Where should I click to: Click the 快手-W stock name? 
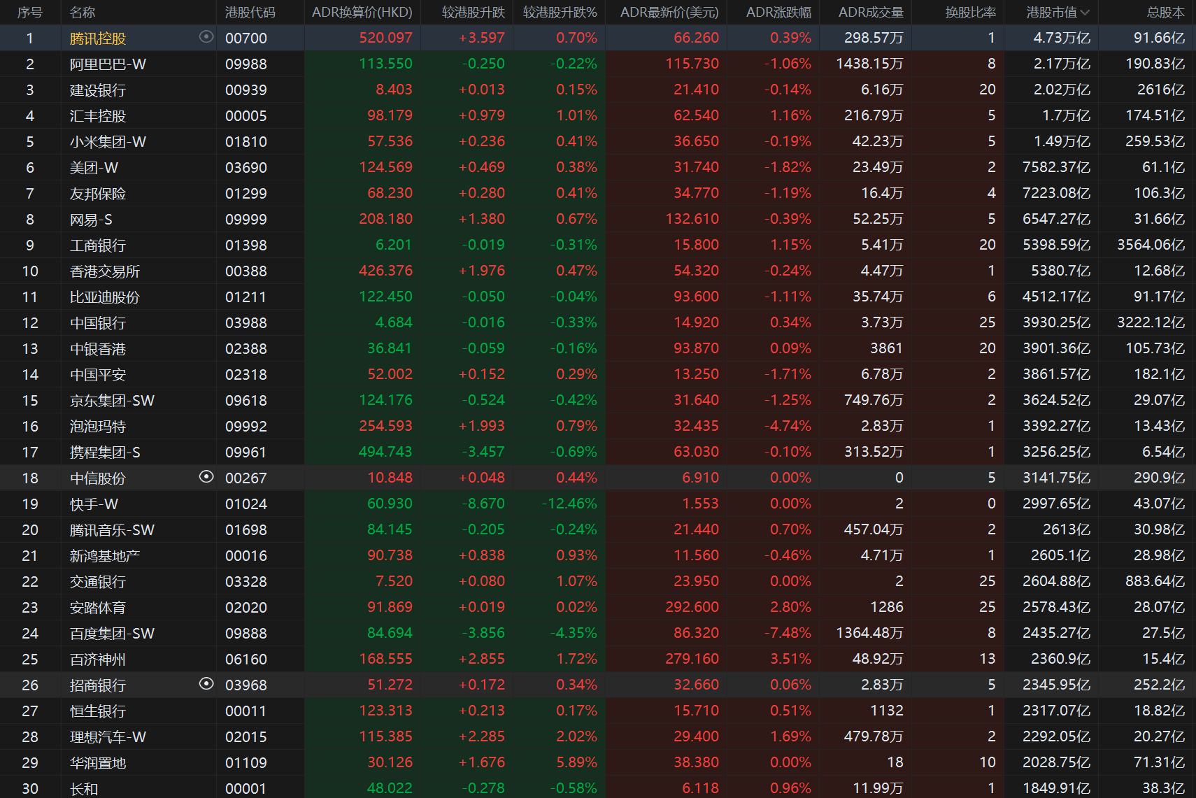pyautogui.click(x=94, y=504)
